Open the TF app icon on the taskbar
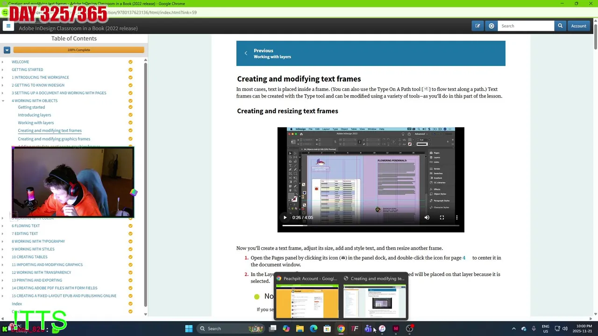The height and width of the screenshot is (336, 598). 355,329
